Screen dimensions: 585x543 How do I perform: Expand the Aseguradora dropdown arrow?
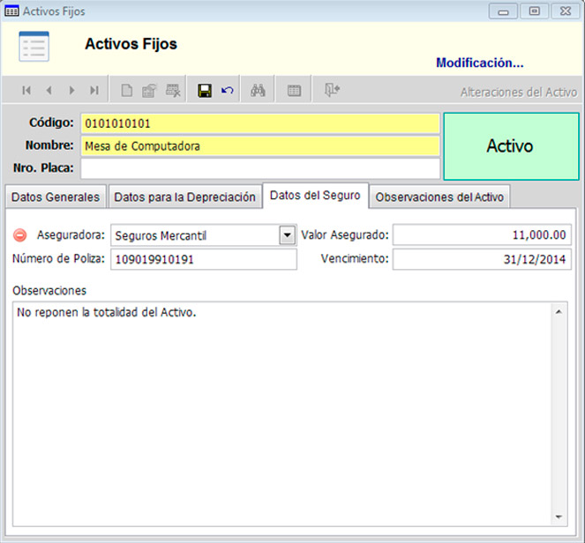[287, 235]
